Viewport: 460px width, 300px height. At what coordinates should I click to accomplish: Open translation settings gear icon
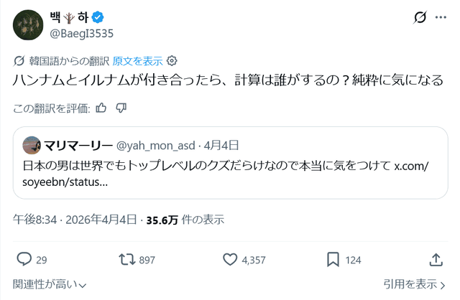(172, 61)
